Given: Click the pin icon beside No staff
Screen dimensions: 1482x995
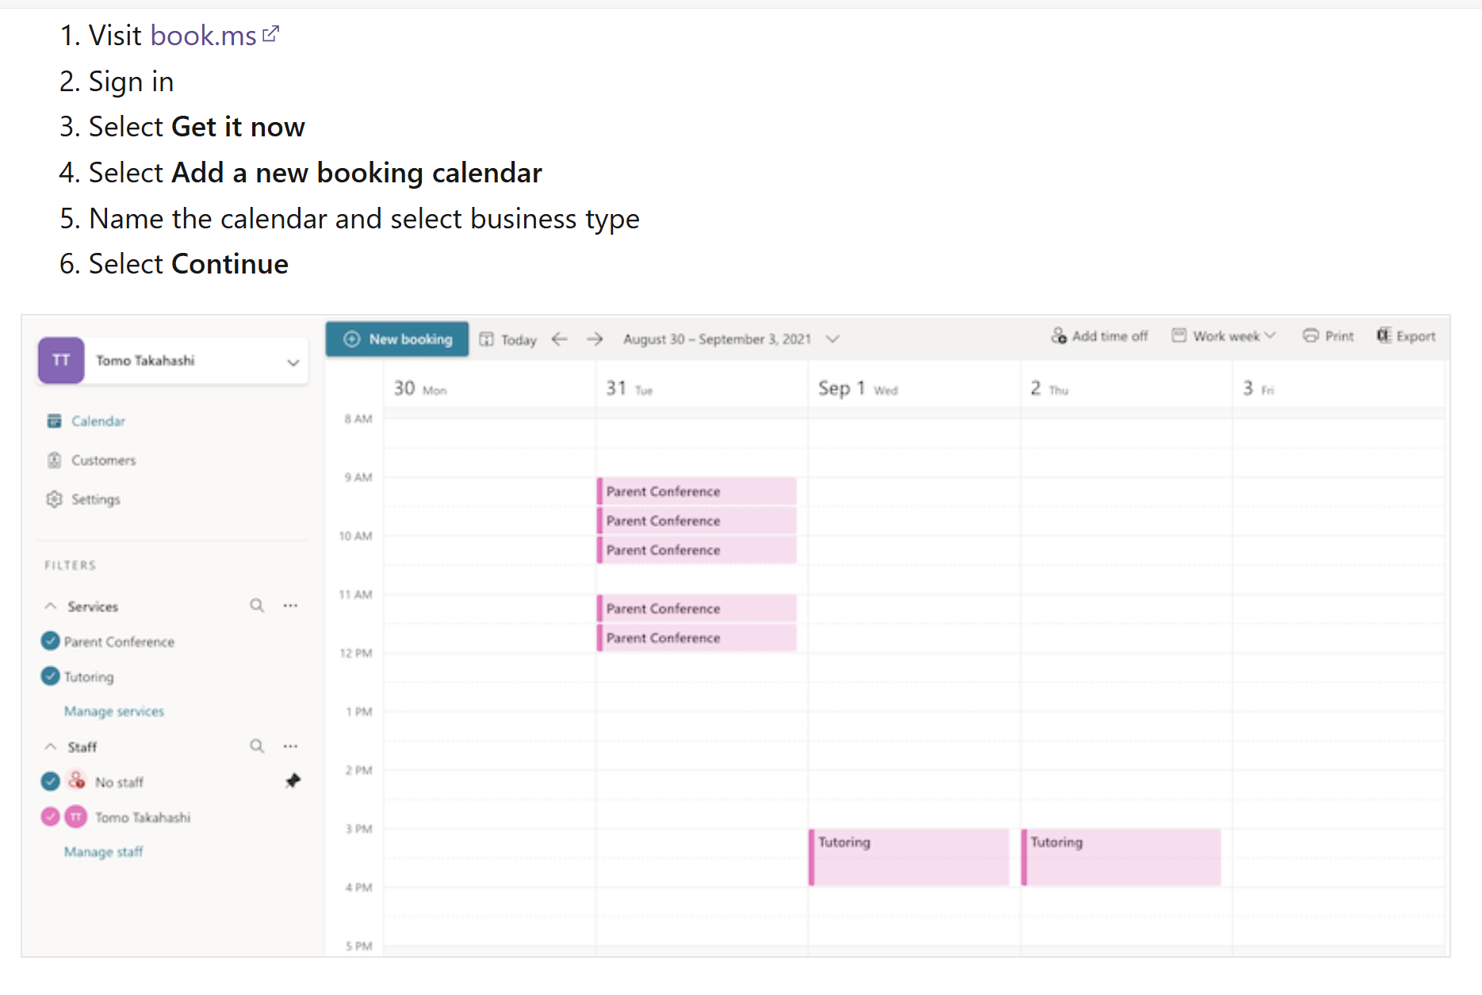Looking at the screenshot, I should tap(293, 781).
